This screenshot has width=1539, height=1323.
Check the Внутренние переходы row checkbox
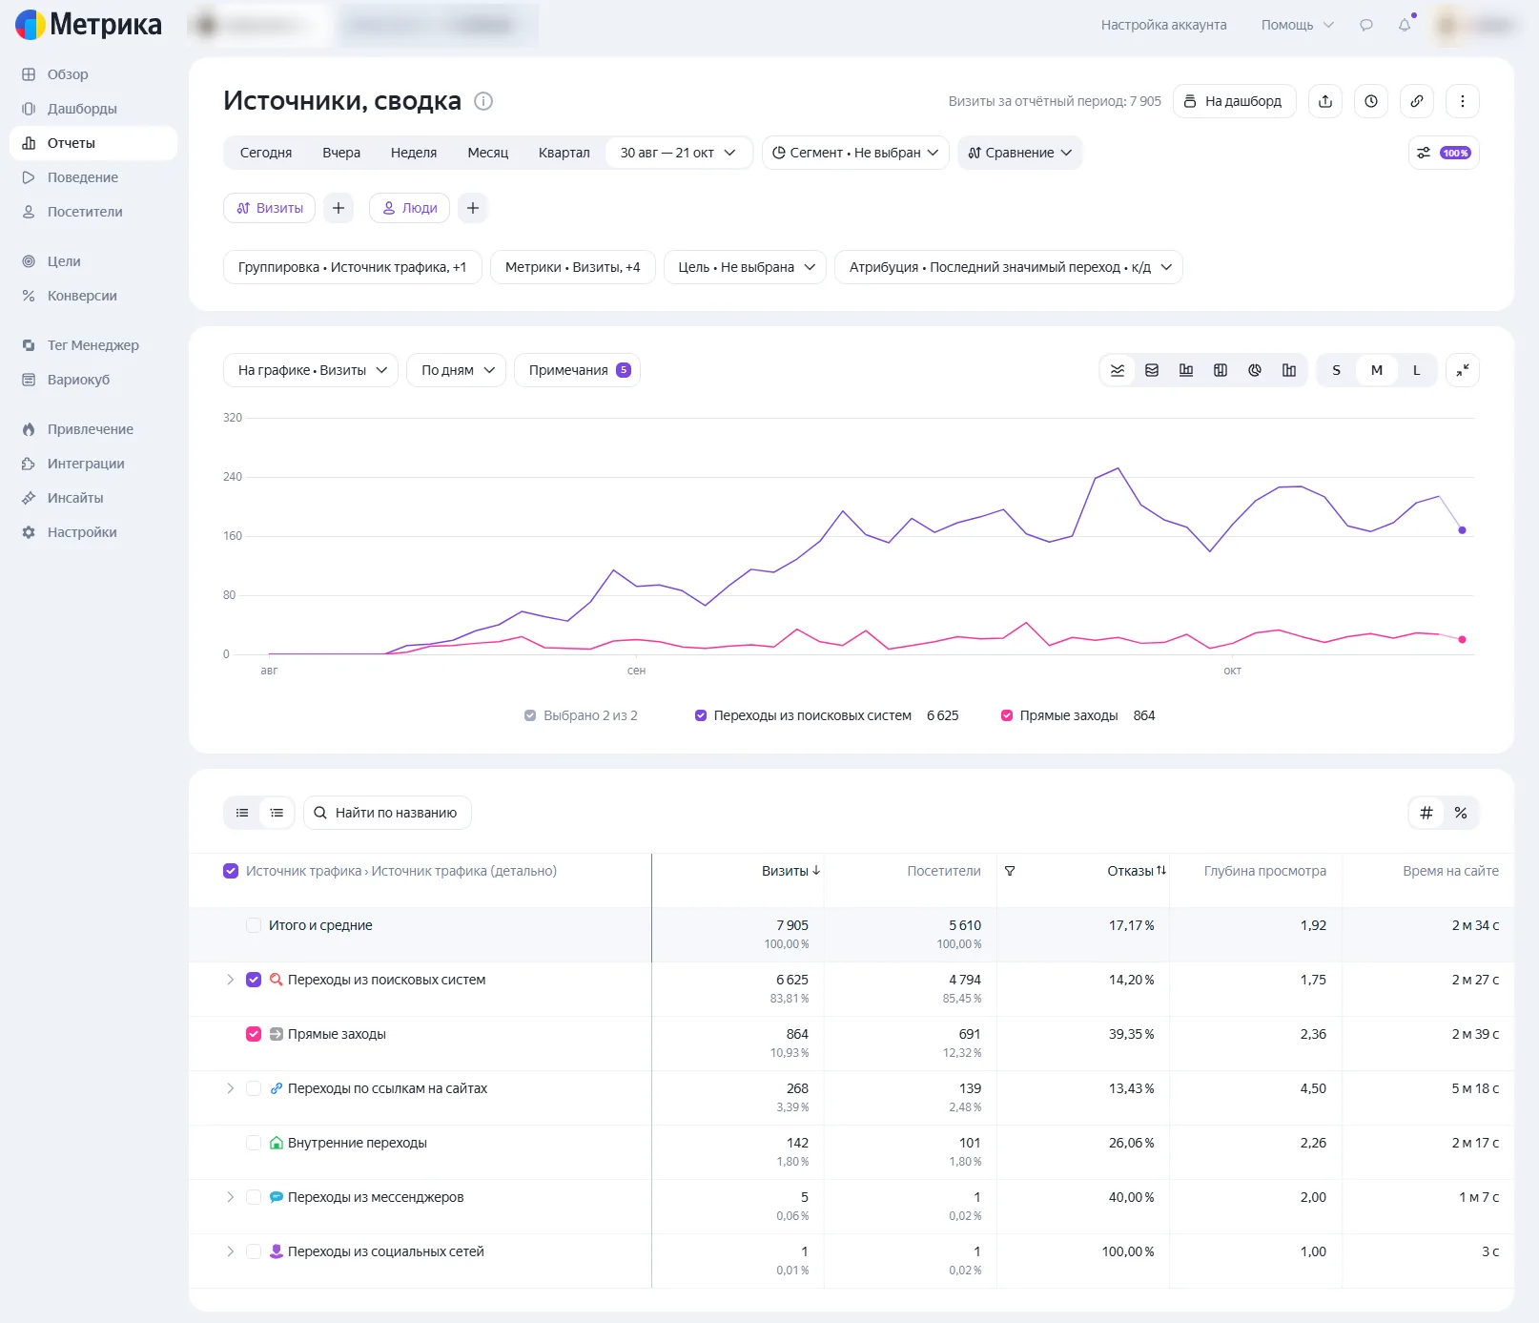pyautogui.click(x=254, y=1143)
